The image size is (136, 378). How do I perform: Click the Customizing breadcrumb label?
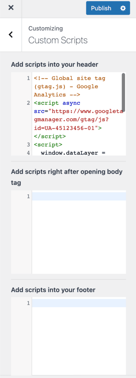[x=46, y=28]
